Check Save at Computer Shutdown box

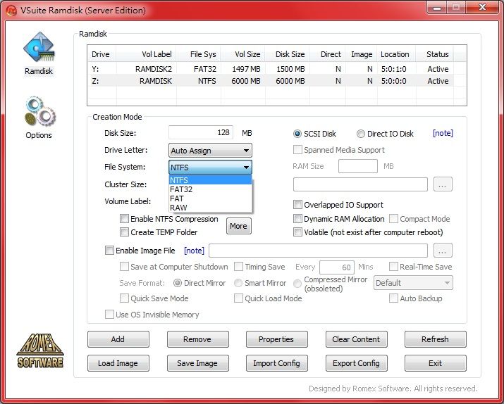[x=124, y=267]
